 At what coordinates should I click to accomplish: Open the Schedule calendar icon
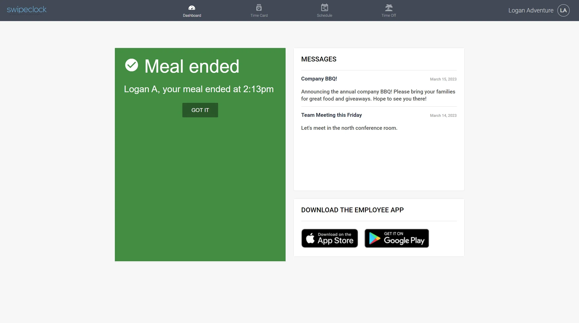pos(324,8)
